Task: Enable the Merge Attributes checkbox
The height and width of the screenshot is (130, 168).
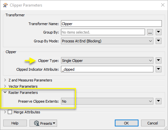Action: pyautogui.click(x=10, y=112)
